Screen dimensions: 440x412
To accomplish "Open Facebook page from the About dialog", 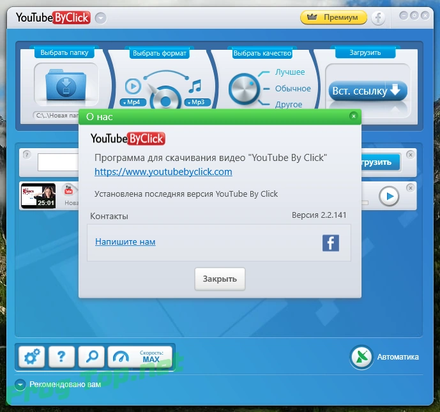I will (x=331, y=243).
